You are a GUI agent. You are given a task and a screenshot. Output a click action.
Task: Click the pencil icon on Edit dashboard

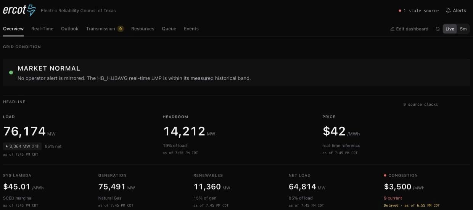[x=392, y=29]
